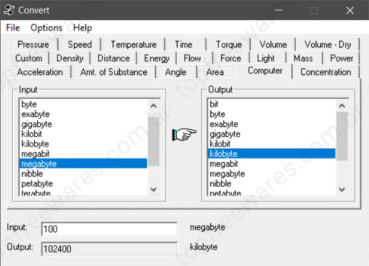Click Input list scroll down arrow

pos(154,189)
